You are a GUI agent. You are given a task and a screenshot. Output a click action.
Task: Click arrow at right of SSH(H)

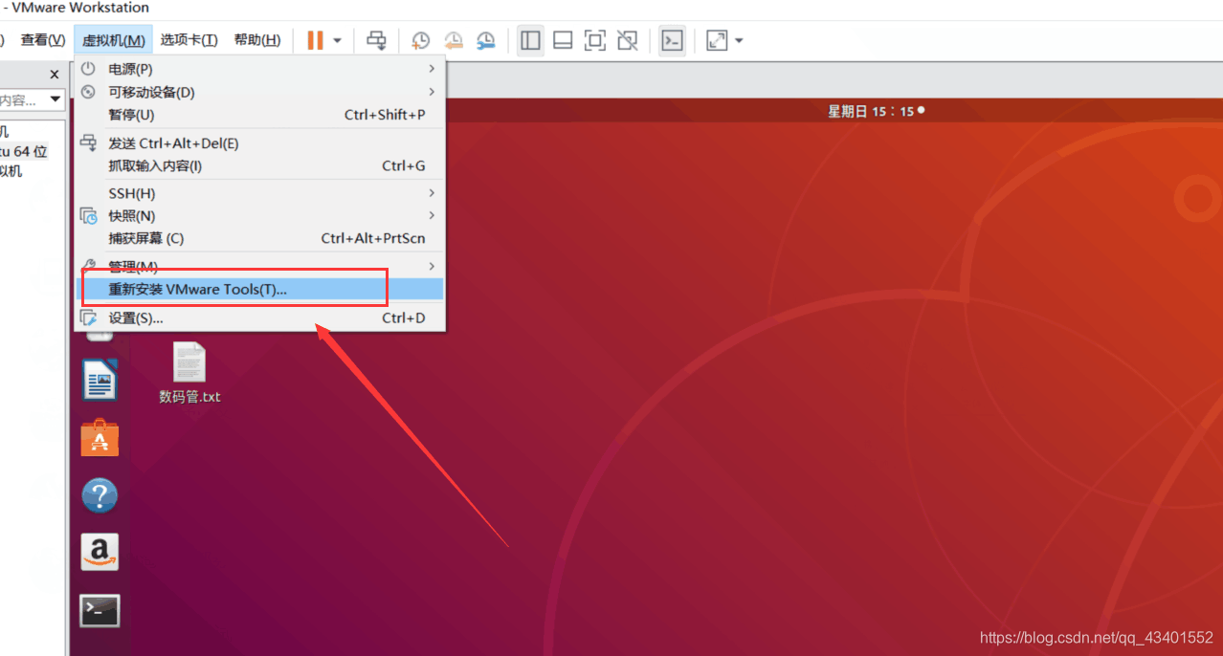(x=432, y=193)
